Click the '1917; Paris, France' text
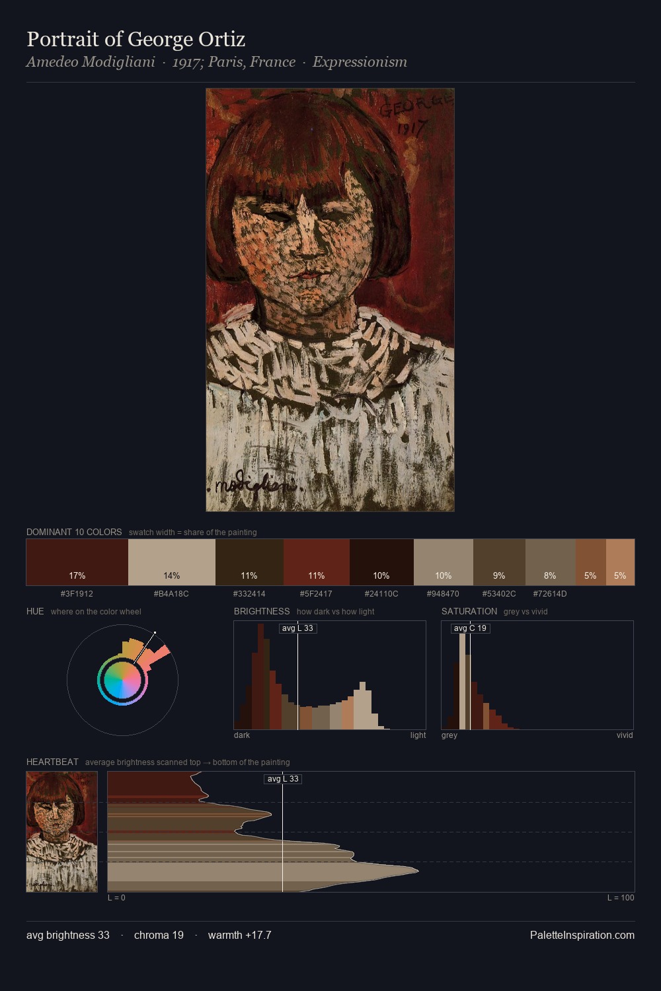The height and width of the screenshot is (991, 661). (234, 62)
